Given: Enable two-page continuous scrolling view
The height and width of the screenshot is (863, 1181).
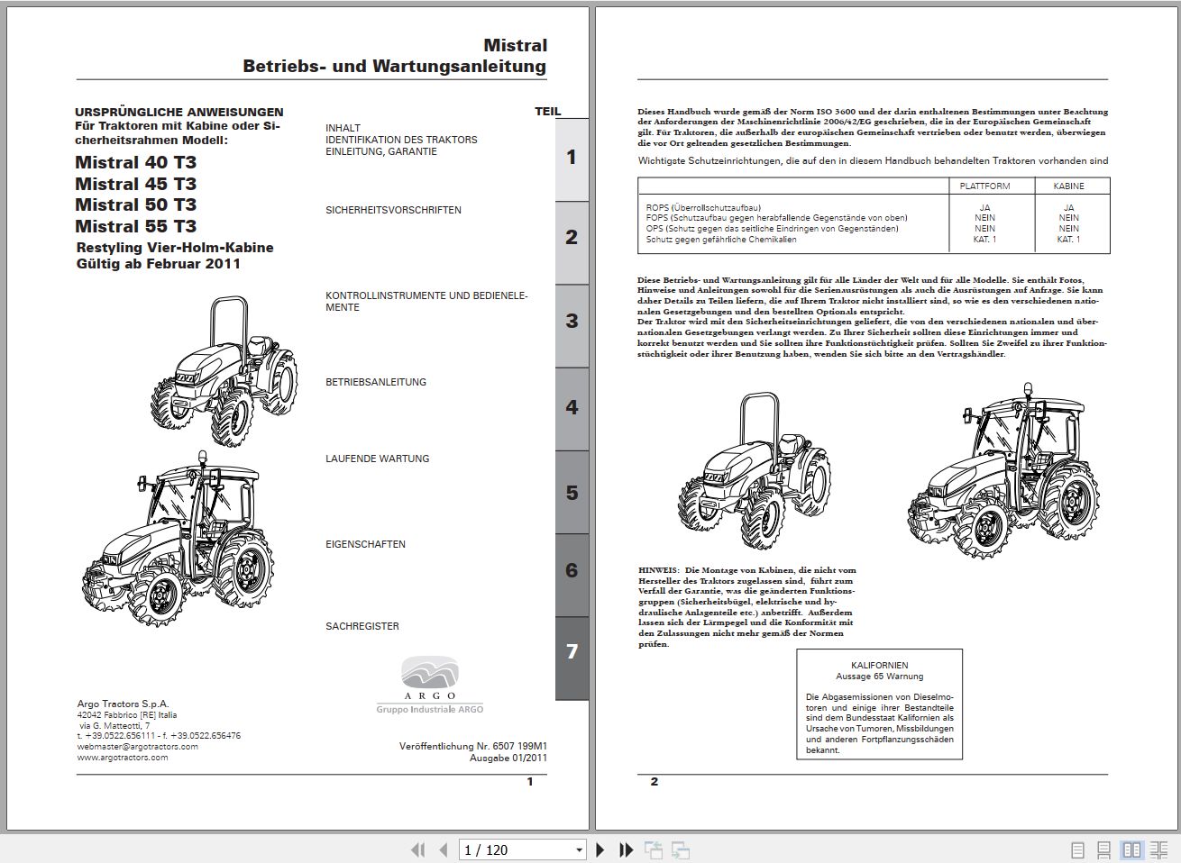Looking at the screenshot, I should (x=1158, y=849).
